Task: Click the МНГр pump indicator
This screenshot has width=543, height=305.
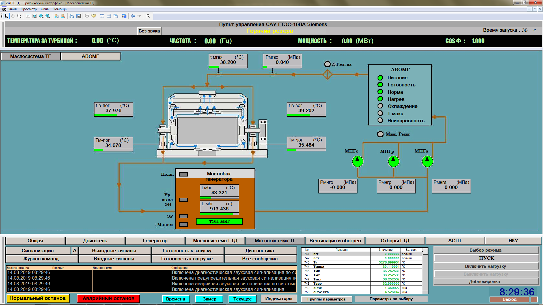Action: pyautogui.click(x=393, y=161)
